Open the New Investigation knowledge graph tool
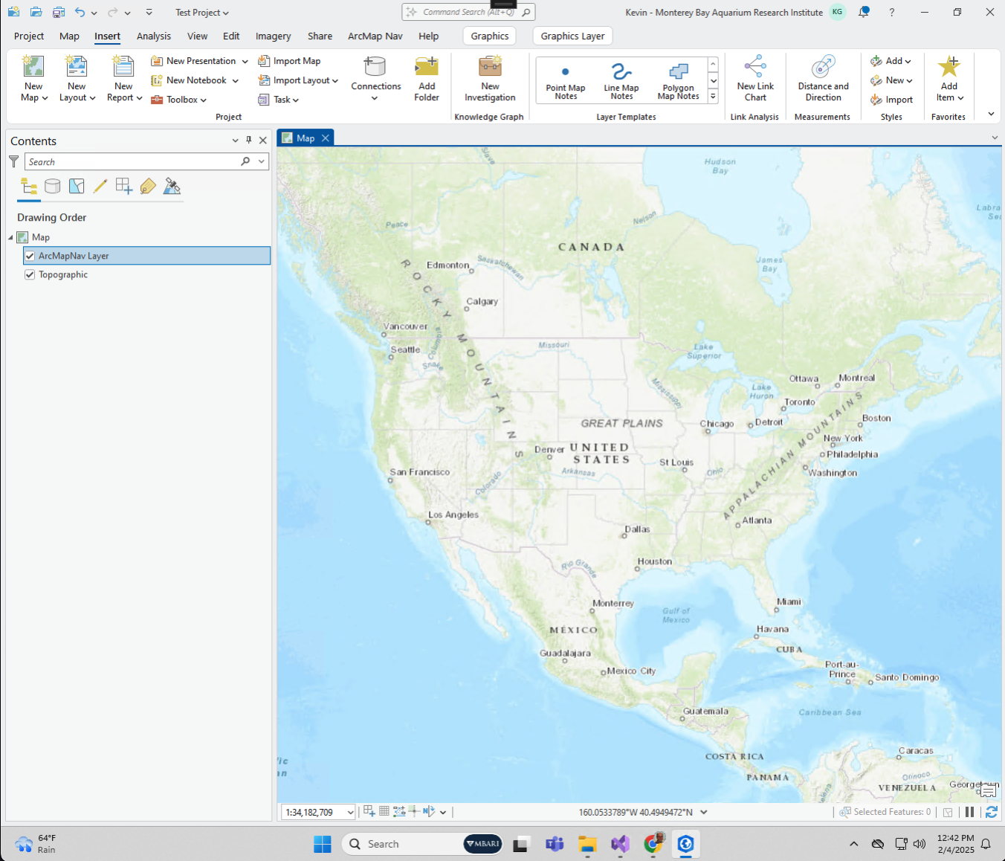1005x861 pixels. [x=490, y=78]
